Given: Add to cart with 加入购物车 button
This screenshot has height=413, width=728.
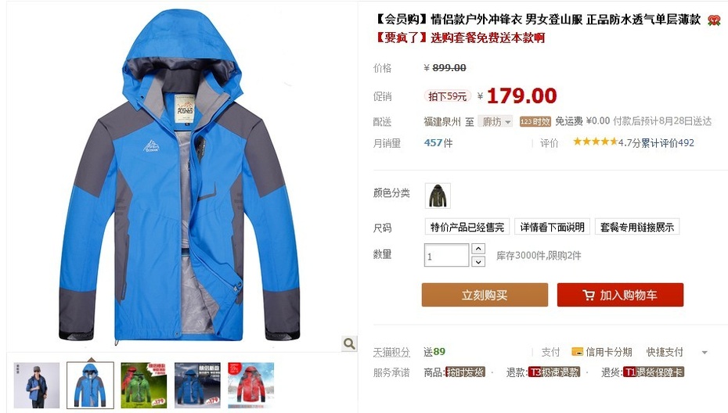Looking at the screenshot, I should (x=620, y=295).
